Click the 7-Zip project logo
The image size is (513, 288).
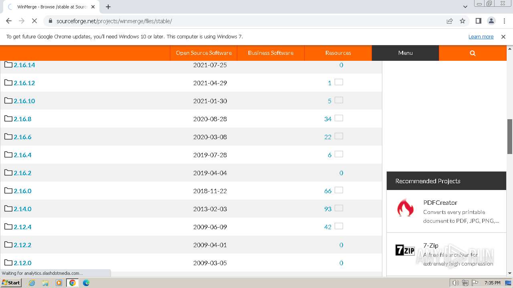(405, 250)
